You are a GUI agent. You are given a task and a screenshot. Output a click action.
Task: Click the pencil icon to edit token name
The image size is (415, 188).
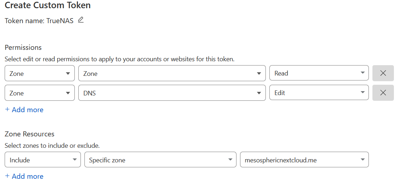pos(80,20)
